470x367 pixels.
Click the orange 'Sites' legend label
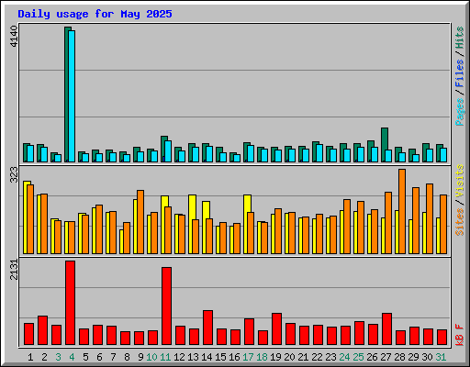(x=460, y=222)
